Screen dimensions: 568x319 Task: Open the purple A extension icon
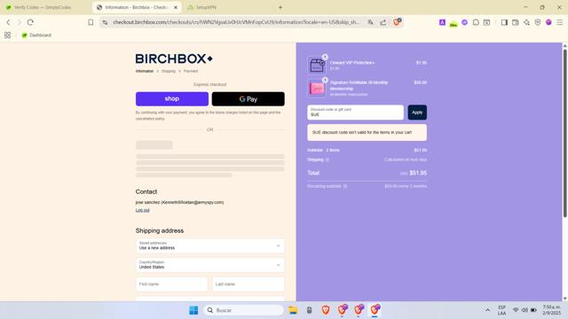[x=442, y=22]
